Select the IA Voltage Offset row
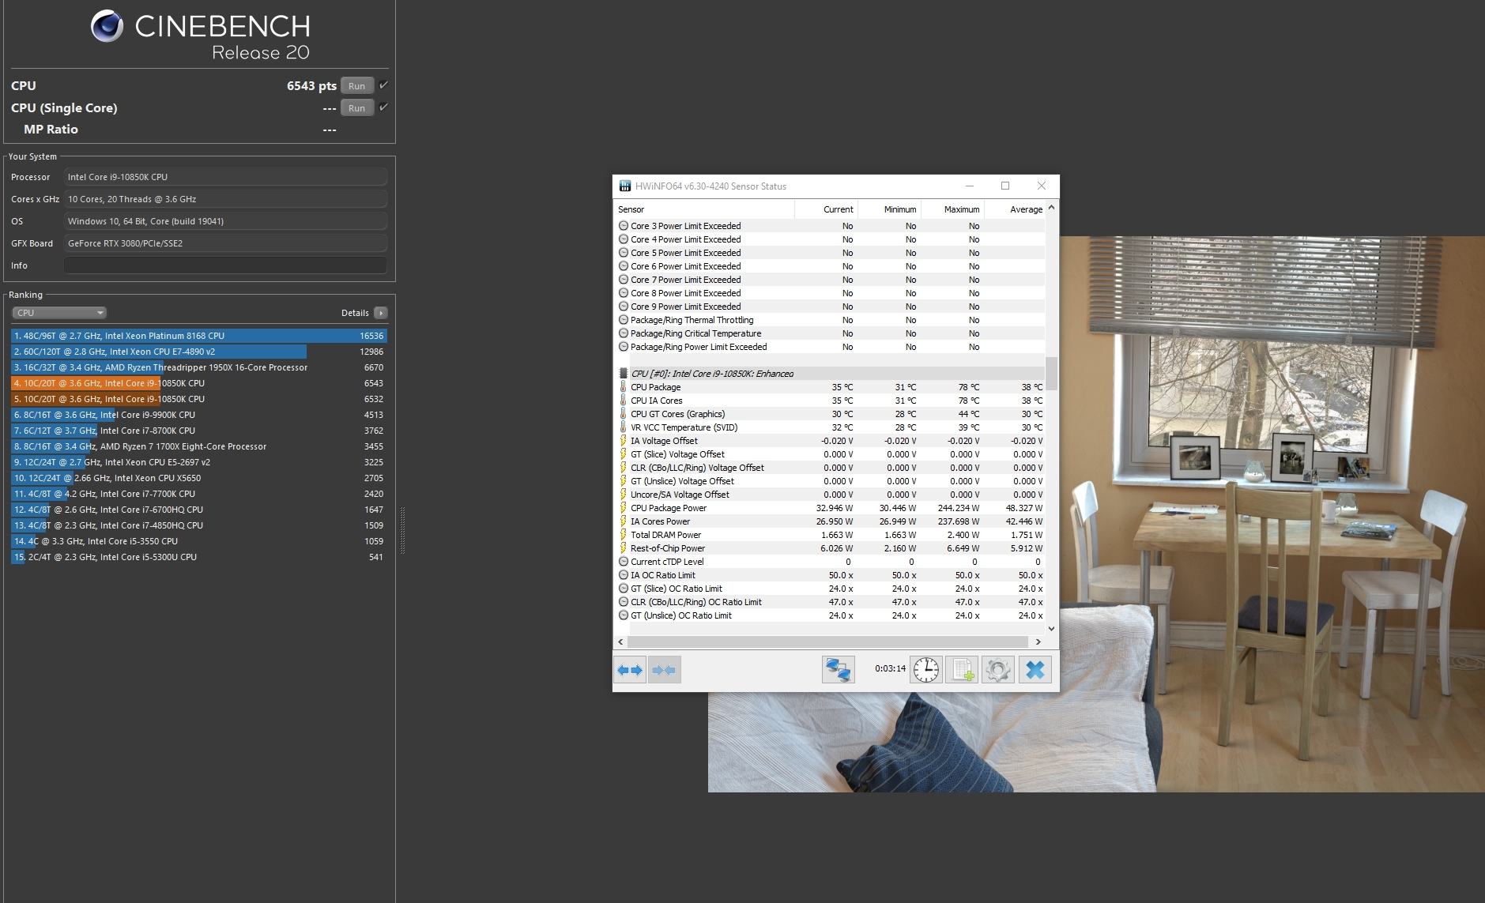Image resolution: width=1485 pixels, height=903 pixels. (x=830, y=441)
